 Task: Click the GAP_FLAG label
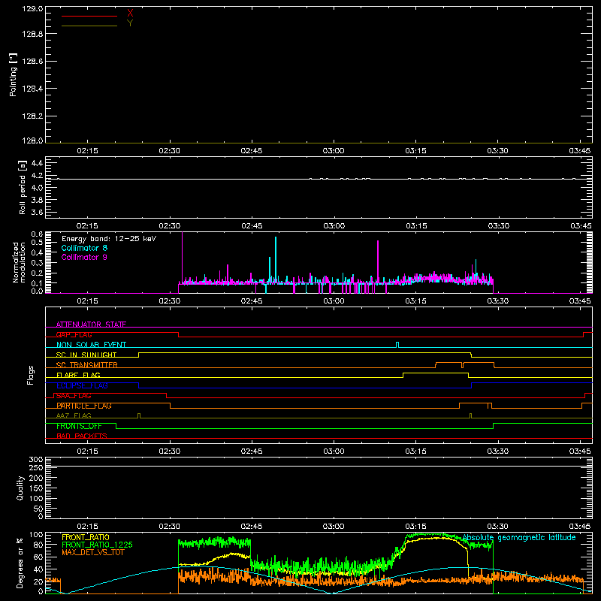pyautogui.click(x=74, y=334)
